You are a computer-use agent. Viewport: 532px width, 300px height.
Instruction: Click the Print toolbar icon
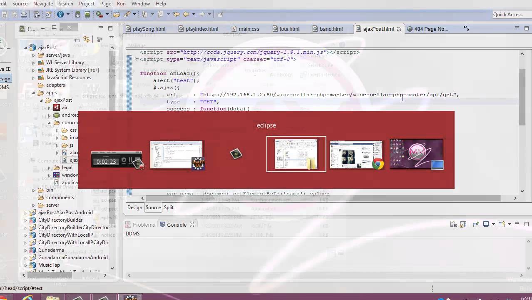tap(24, 15)
